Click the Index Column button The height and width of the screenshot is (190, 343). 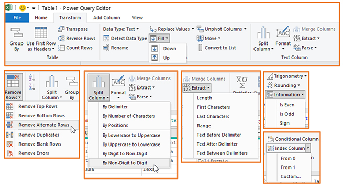click(x=286, y=148)
